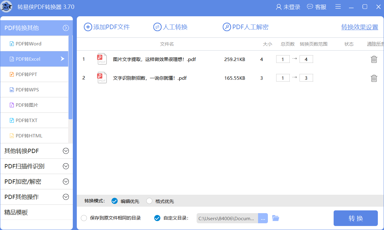
Task: Select PDF转Word in sidebar
Action: click(x=34, y=44)
